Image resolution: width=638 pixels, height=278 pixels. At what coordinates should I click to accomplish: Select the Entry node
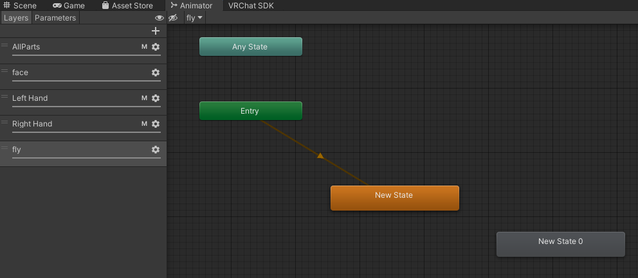(x=251, y=111)
